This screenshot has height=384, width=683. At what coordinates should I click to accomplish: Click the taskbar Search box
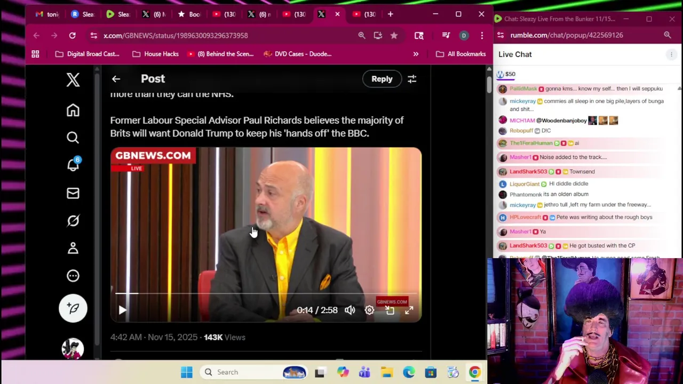[x=254, y=372]
